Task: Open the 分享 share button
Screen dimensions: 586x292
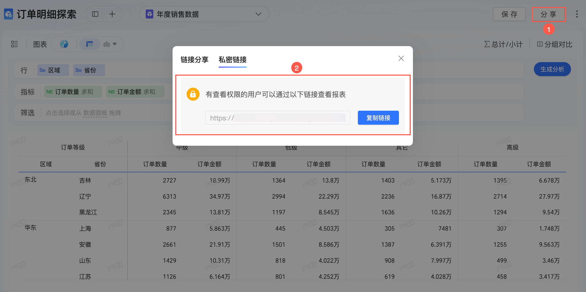Action: click(549, 14)
